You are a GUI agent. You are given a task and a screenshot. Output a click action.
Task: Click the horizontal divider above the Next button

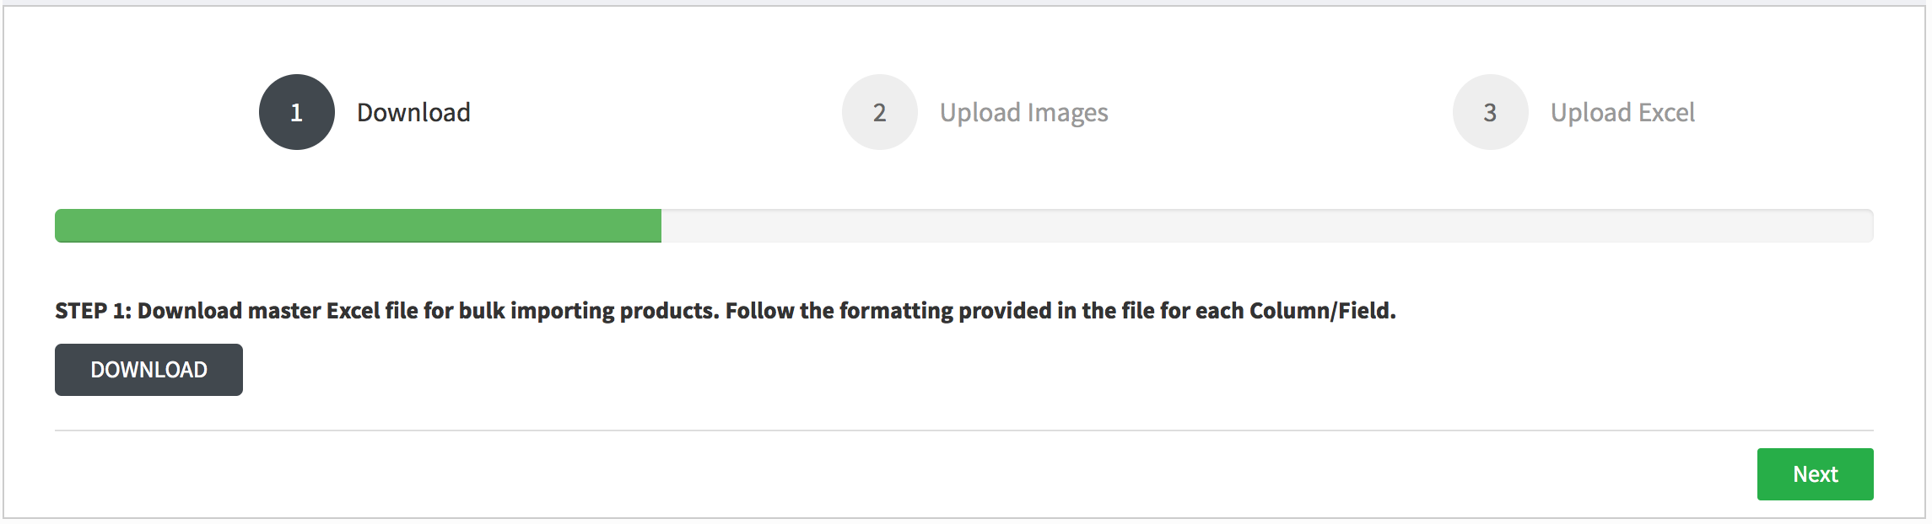(963, 430)
